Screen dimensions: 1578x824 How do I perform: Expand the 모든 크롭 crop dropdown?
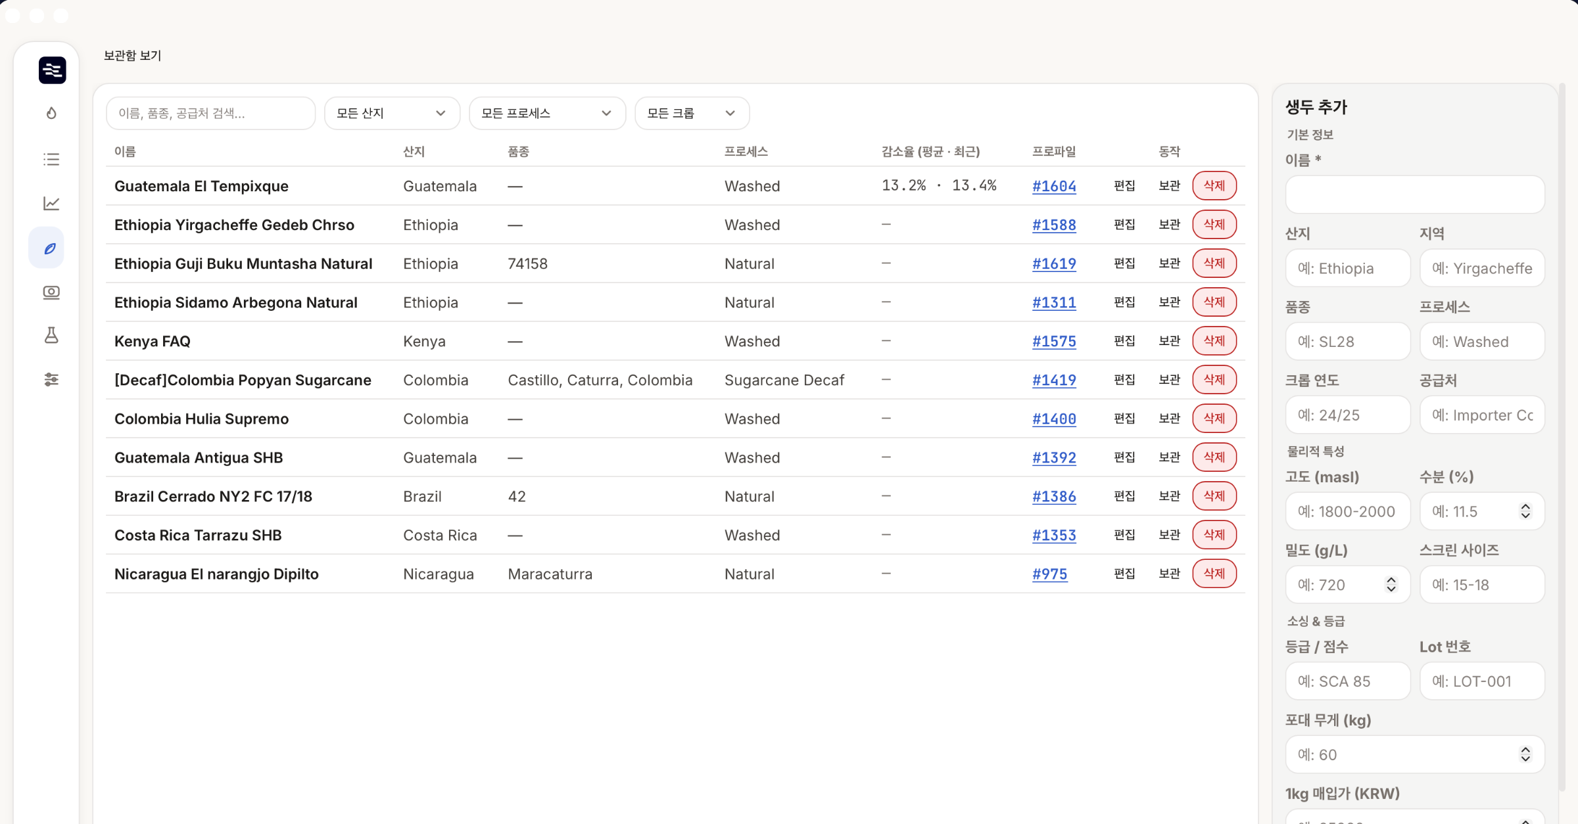coord(692,113)
